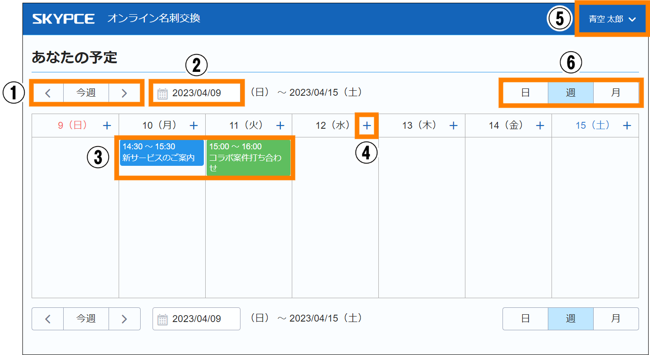Screen dimensions: 650x355
Task: Switch to month view in the top view selector
Action: tap(616, 93)
